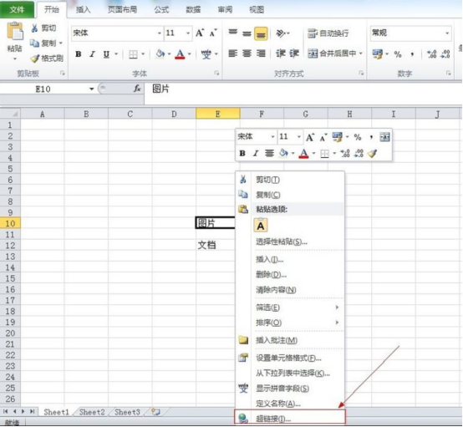Set middle vertical alignment in ribbon
Viewport: 463px width, 427px height.
point(247,33)
